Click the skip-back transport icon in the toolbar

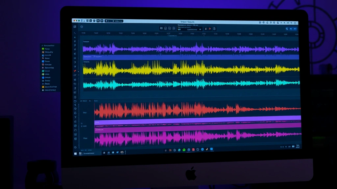click(x=161, y=29)
